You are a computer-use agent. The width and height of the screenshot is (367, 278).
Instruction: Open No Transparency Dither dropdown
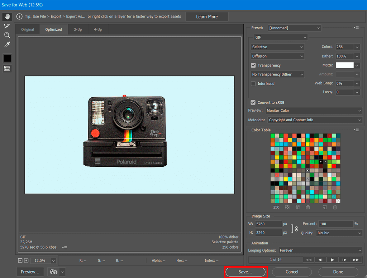tap(278, 74)
